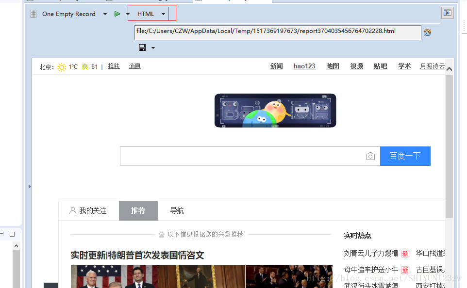Open the 贴吧 link
This screenshot has width=467, height=288.
tap(380, 66)
